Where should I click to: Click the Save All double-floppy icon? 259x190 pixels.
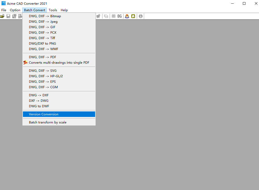(x=14, y=16)
